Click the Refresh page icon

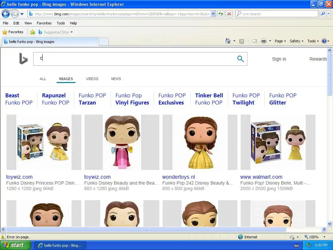coord(221,14)
